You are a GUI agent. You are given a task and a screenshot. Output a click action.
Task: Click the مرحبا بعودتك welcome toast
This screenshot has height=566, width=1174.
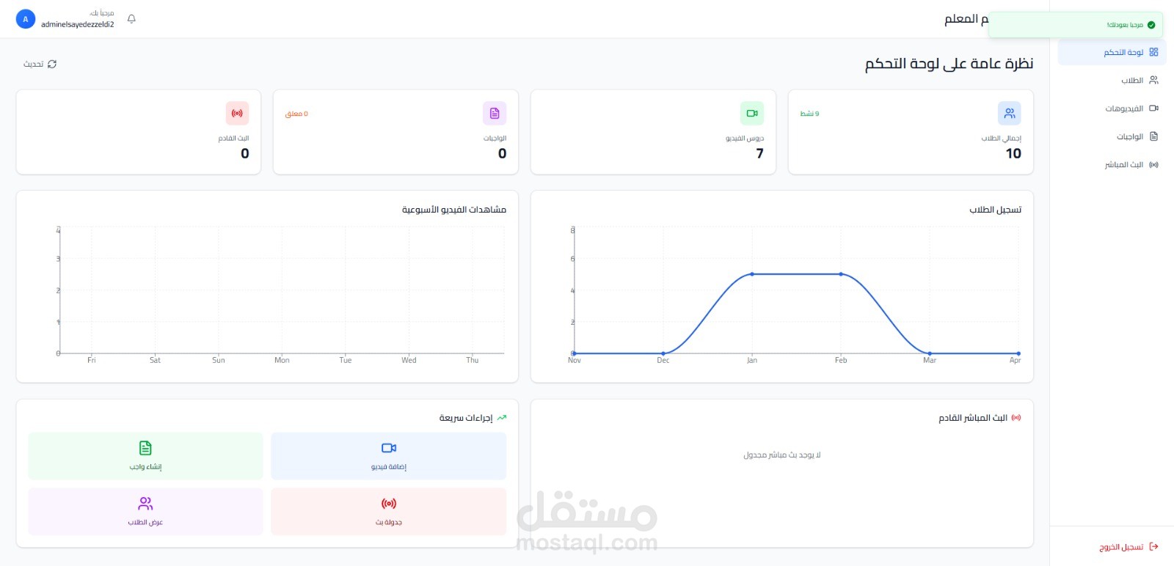[1076, 25]
